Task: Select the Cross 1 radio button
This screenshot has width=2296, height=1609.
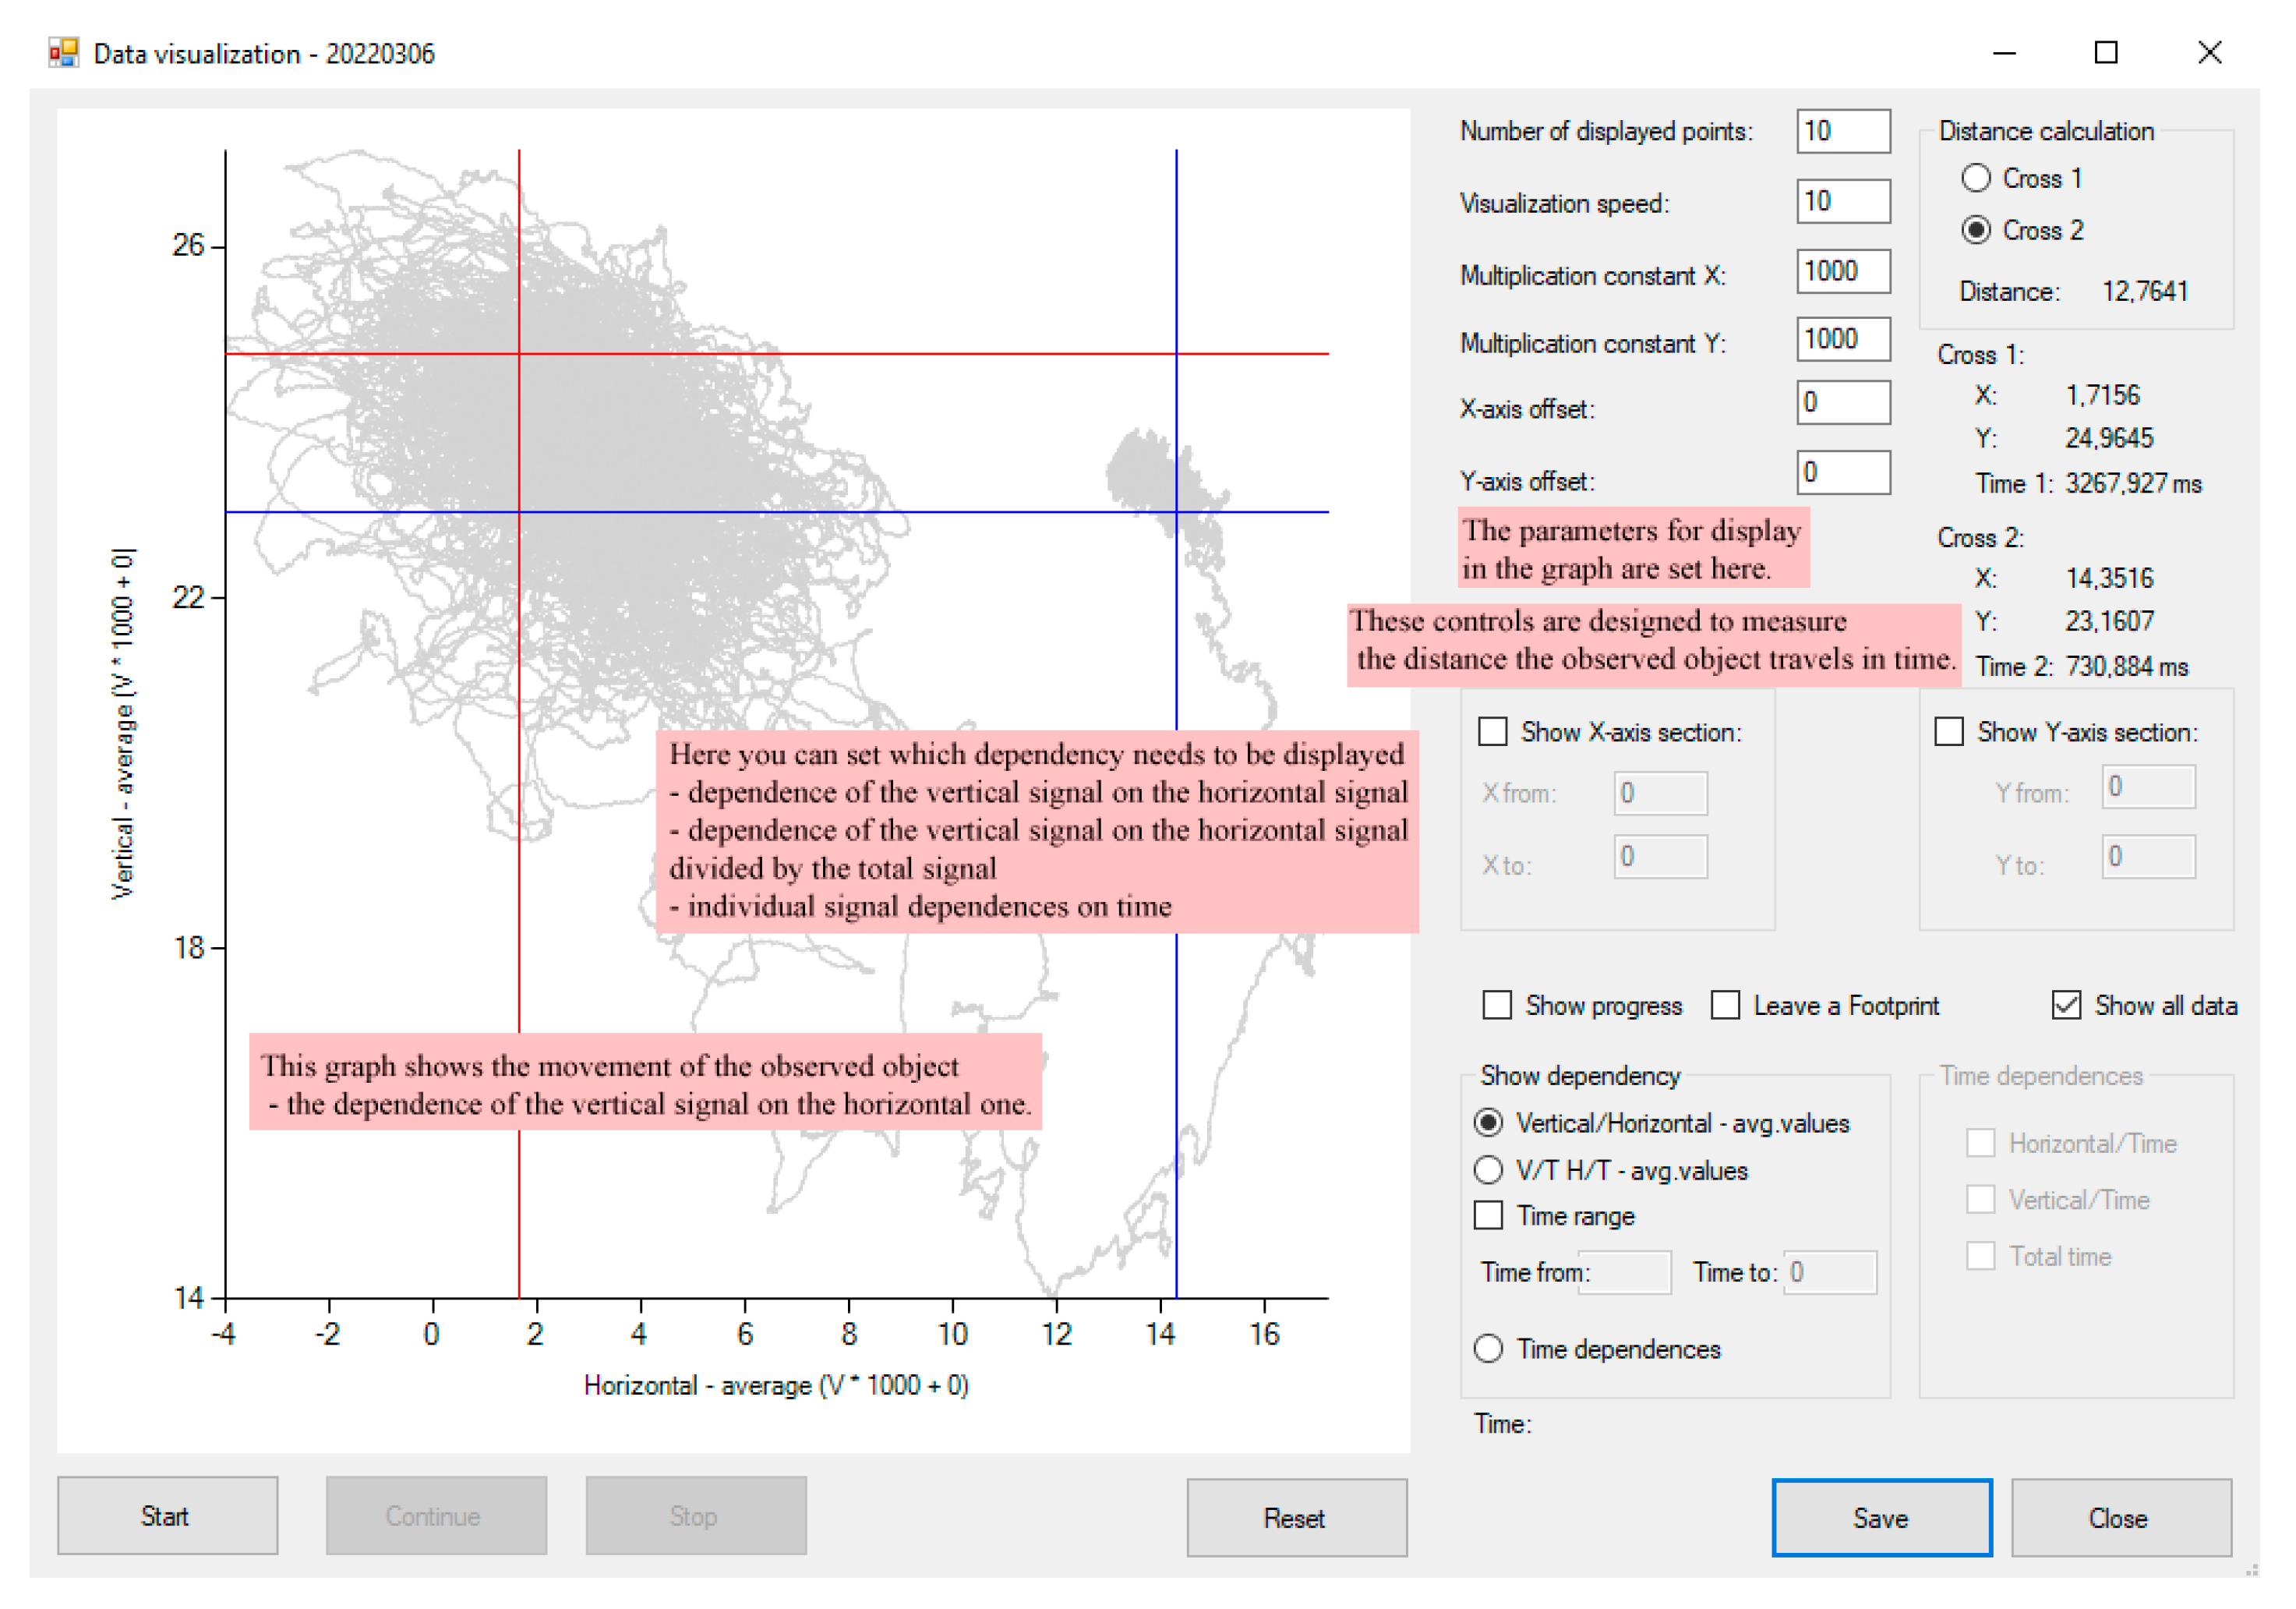Action: [x=1975, y=178]
